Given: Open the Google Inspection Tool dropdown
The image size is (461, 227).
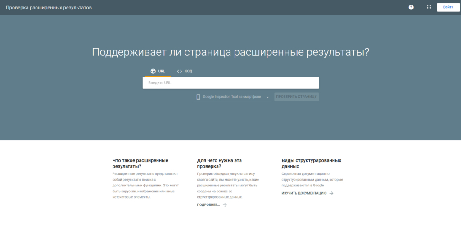Looking at the screenshot, I should click(x=232, y=97).
